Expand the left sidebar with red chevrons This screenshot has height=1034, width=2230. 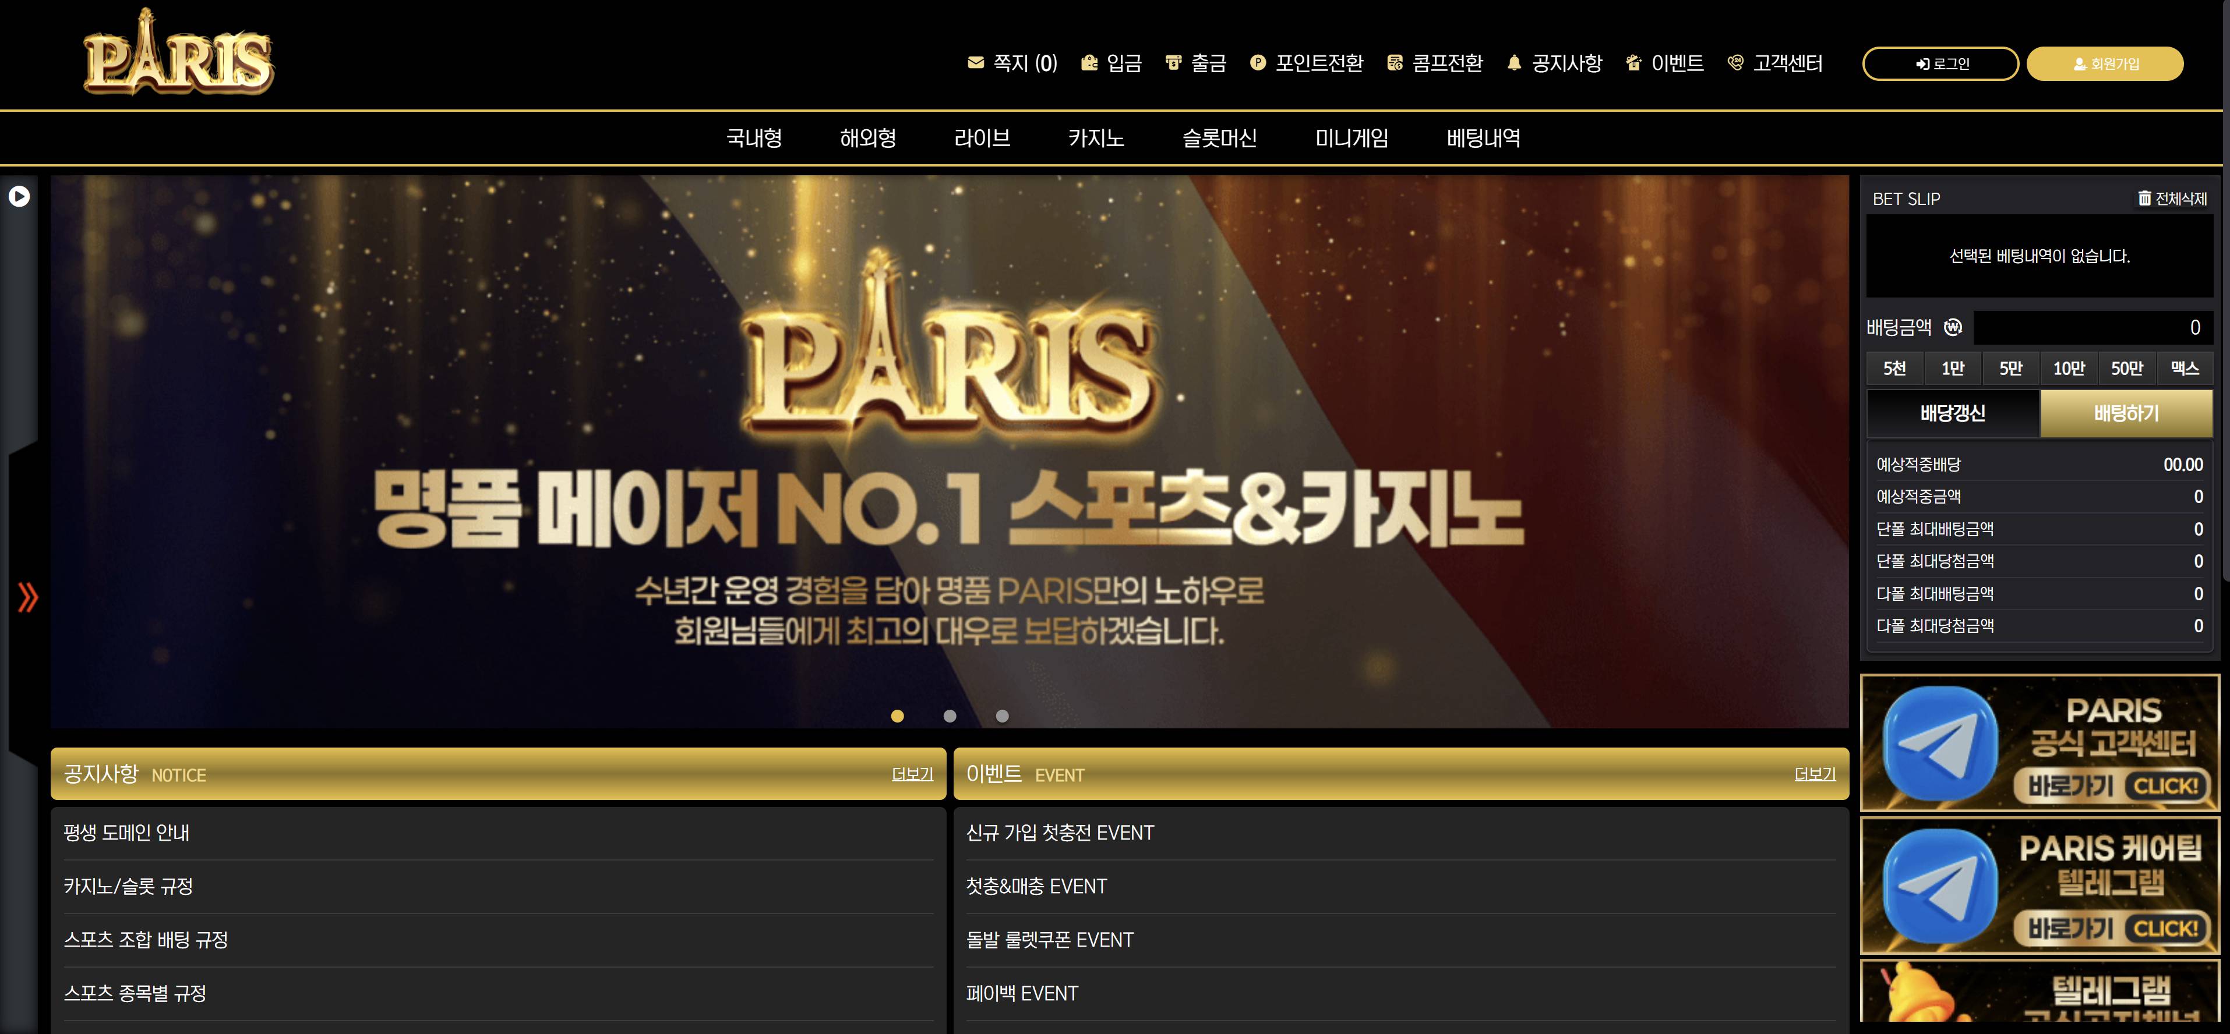coord(28,597)
